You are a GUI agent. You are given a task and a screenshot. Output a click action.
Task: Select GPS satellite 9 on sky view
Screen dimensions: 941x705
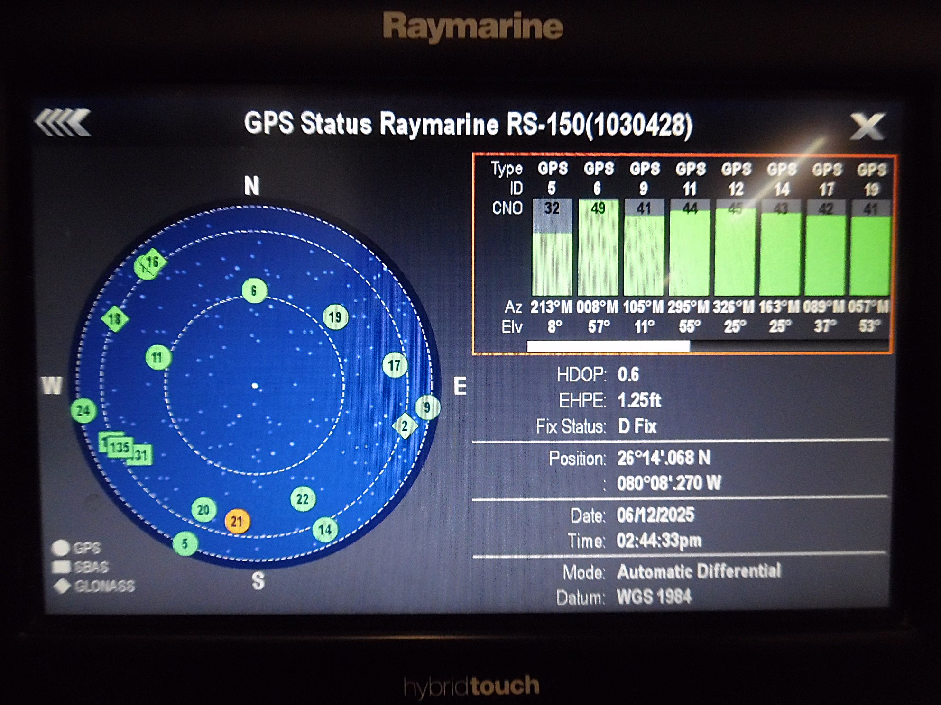click(x=427, y=407)
